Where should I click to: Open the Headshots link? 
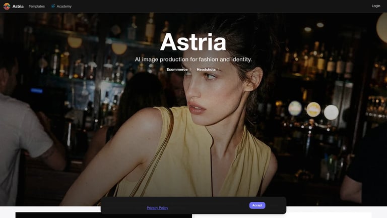click(206, 70)
